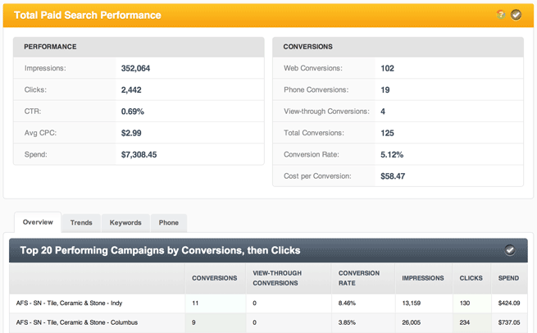Click the CTR value 0.69%

click(x=133, y=112)
